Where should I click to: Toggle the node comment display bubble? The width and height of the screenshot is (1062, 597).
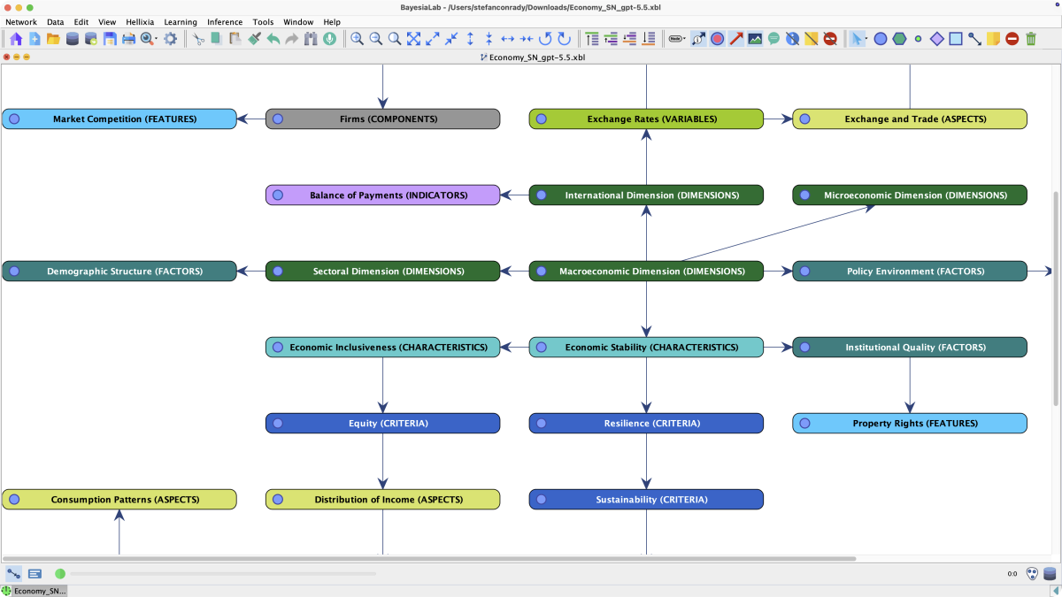point(773,39)
